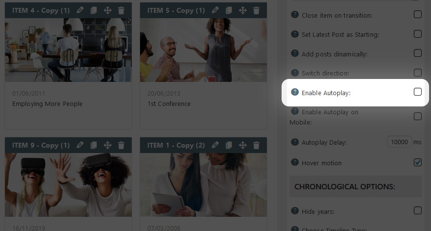Click move handle of ITEM 4 - Copy (1)

click(x=108, y=10)
